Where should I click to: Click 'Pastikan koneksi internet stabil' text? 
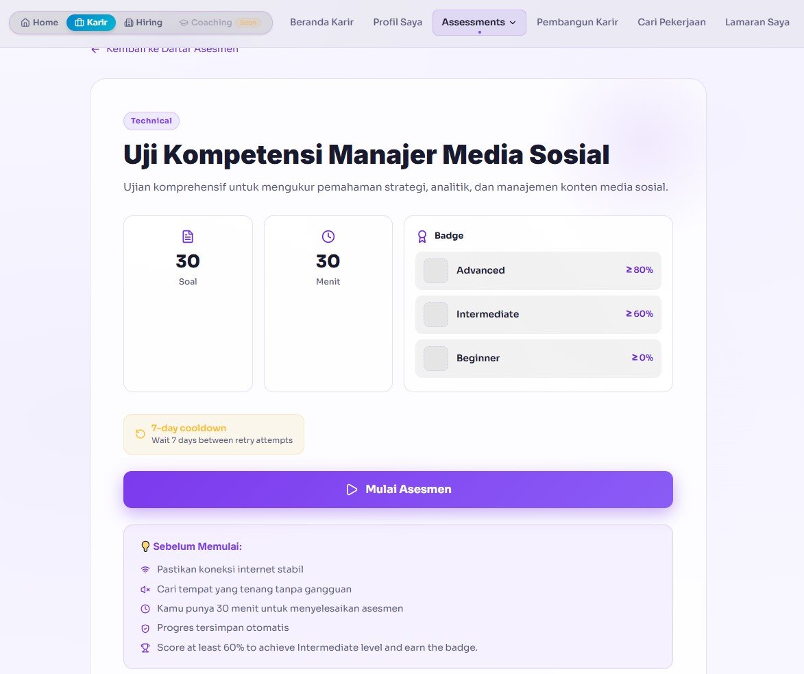tap(230, 569)
